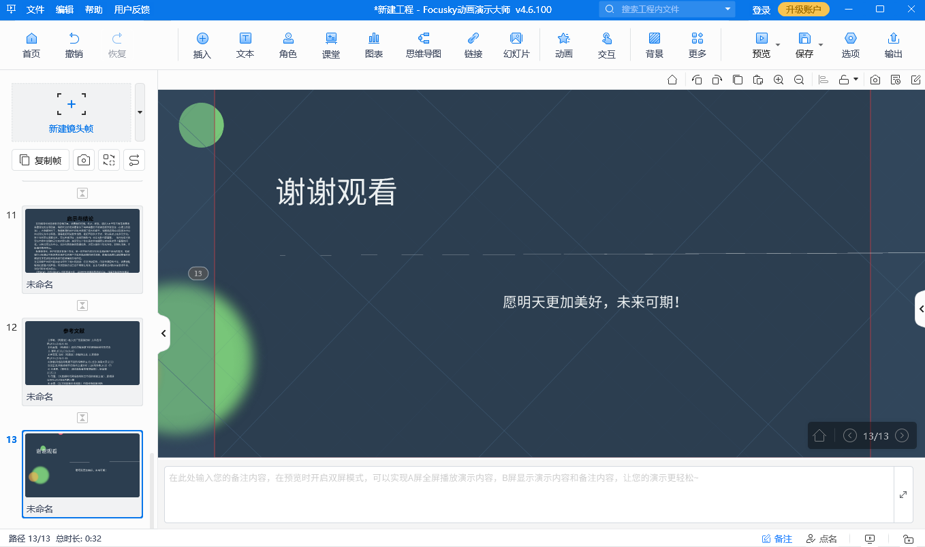
Task: Click the align objects icon
Action: 824,80
